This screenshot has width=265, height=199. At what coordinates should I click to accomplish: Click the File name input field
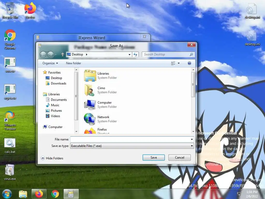[x=130, y=139]
